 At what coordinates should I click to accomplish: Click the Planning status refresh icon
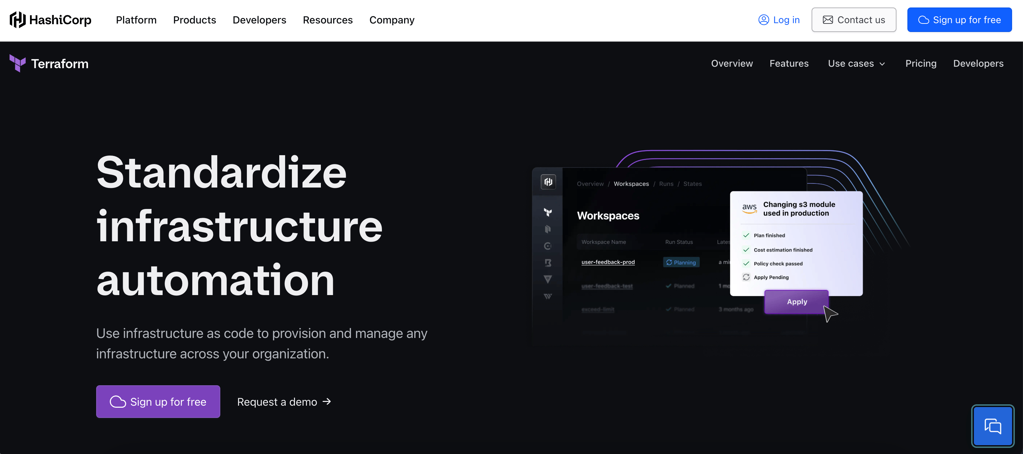coord(669,262)
